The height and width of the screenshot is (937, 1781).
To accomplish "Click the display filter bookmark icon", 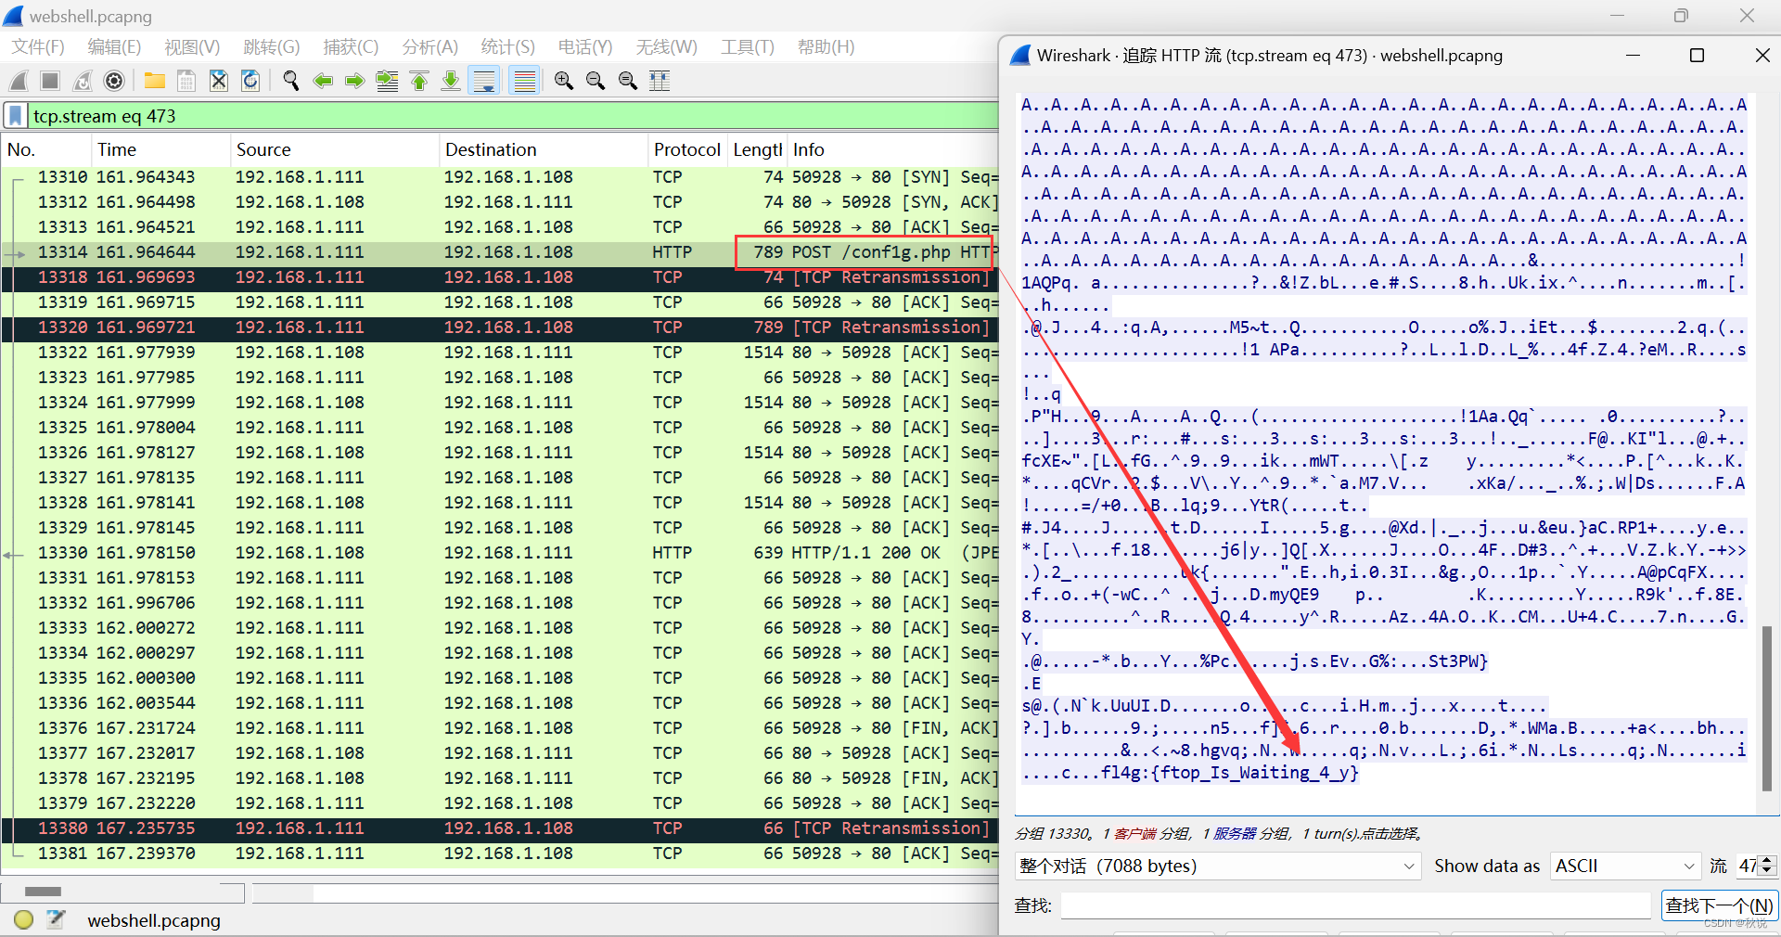I will pos(15,116).
